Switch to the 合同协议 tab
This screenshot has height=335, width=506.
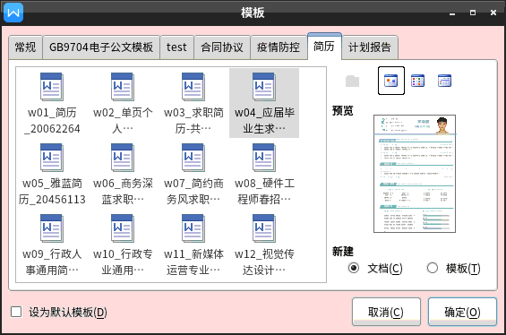coord(222,47)
